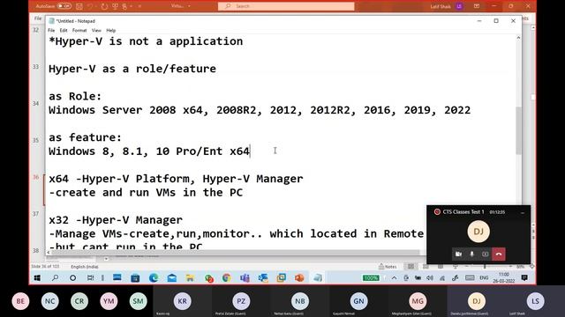Click red hang up call button
The height and width of the screenshot is (317, 565).
[x=499, y=254]
